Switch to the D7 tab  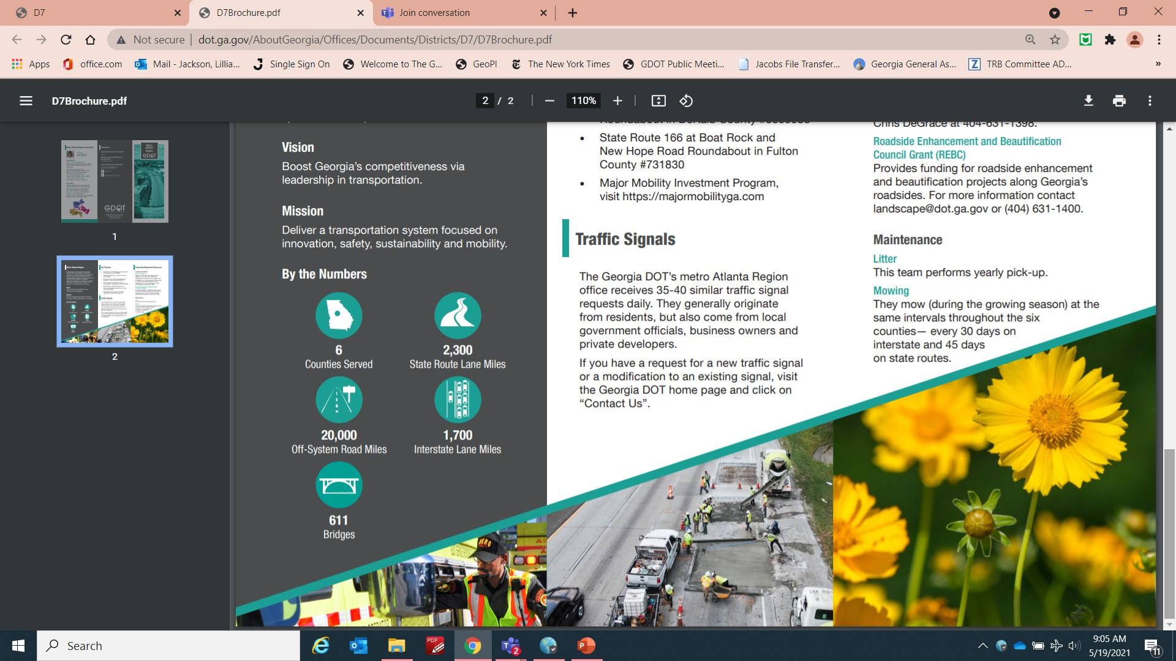[92, 13]
